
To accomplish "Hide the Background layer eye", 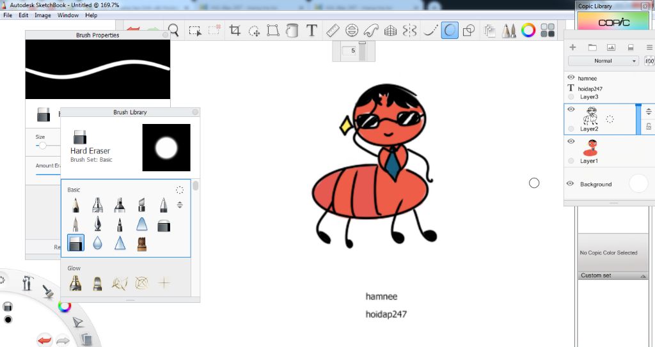I will point(570,184).
